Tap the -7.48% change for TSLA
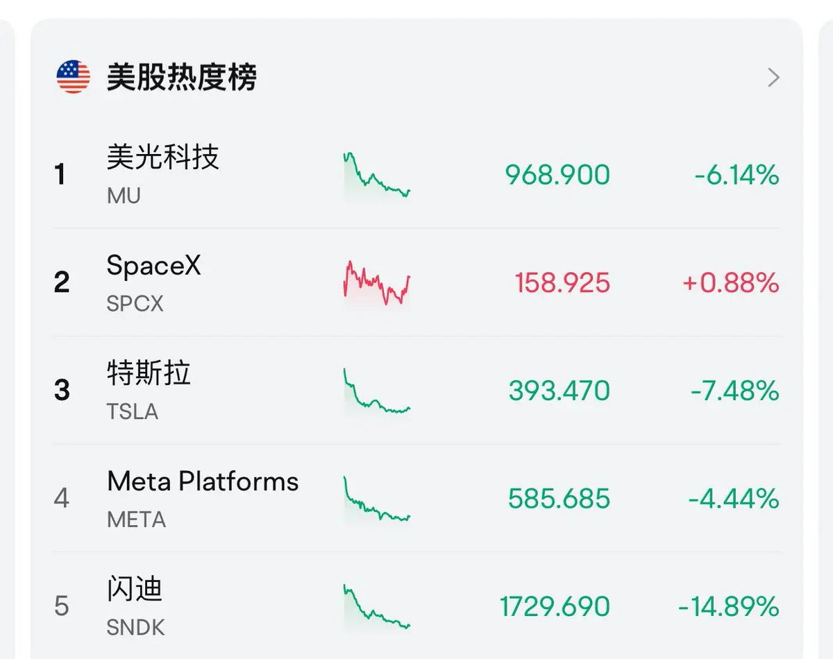 (734, 391)
